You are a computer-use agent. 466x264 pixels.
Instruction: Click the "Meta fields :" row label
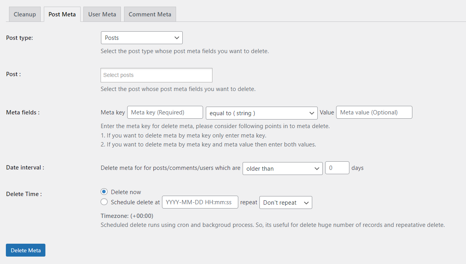[23, 112]
